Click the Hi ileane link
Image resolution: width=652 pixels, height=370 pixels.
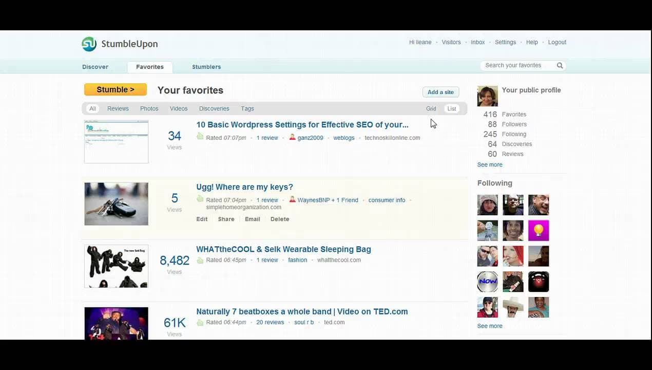(420, 42)
